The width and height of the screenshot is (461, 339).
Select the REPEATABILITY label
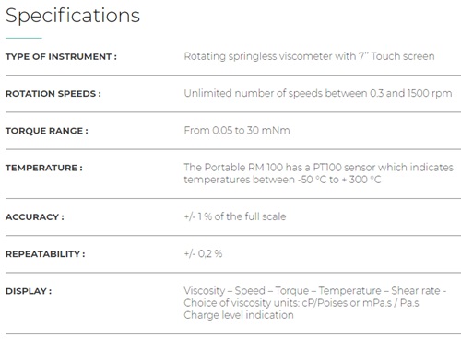[45, 254]
